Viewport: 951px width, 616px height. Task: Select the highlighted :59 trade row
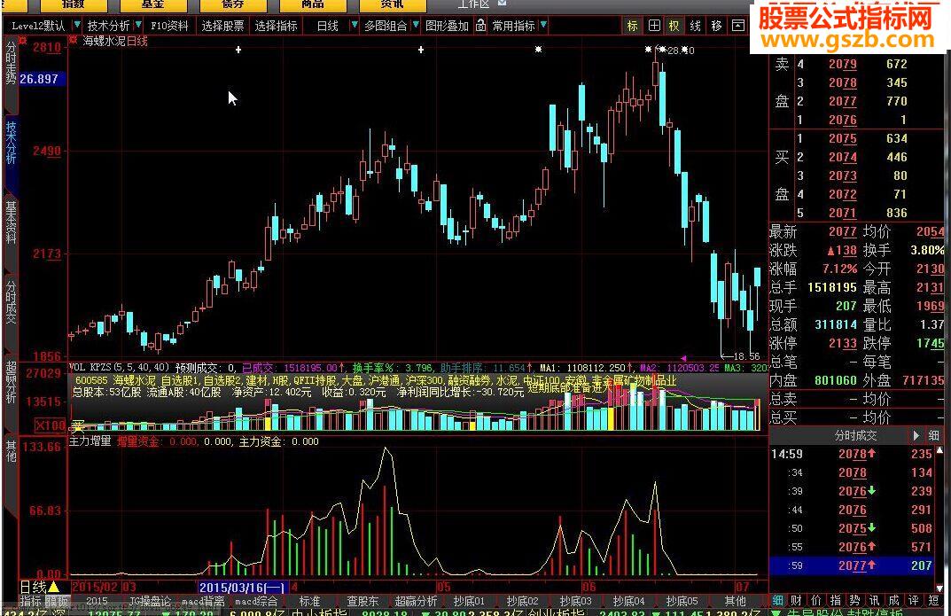tap(852, 565)
